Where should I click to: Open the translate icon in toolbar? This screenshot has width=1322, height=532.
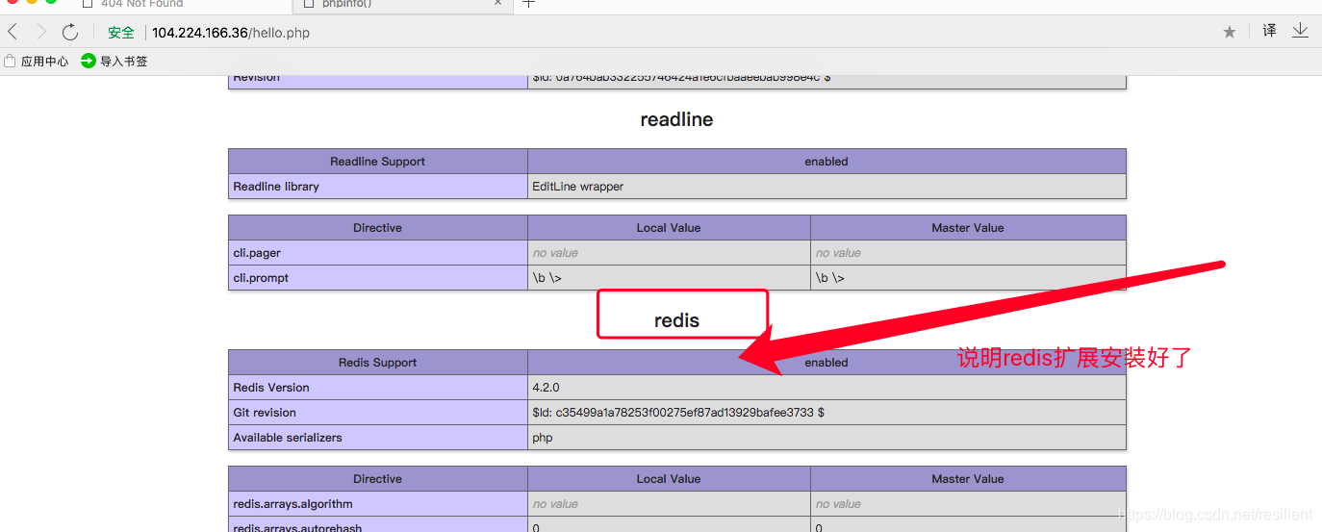1270,31
